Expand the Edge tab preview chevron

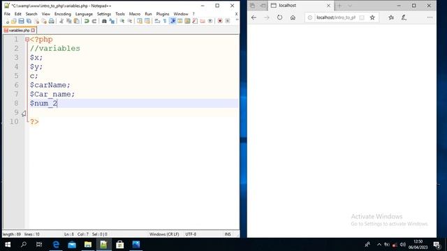(350, 6)
